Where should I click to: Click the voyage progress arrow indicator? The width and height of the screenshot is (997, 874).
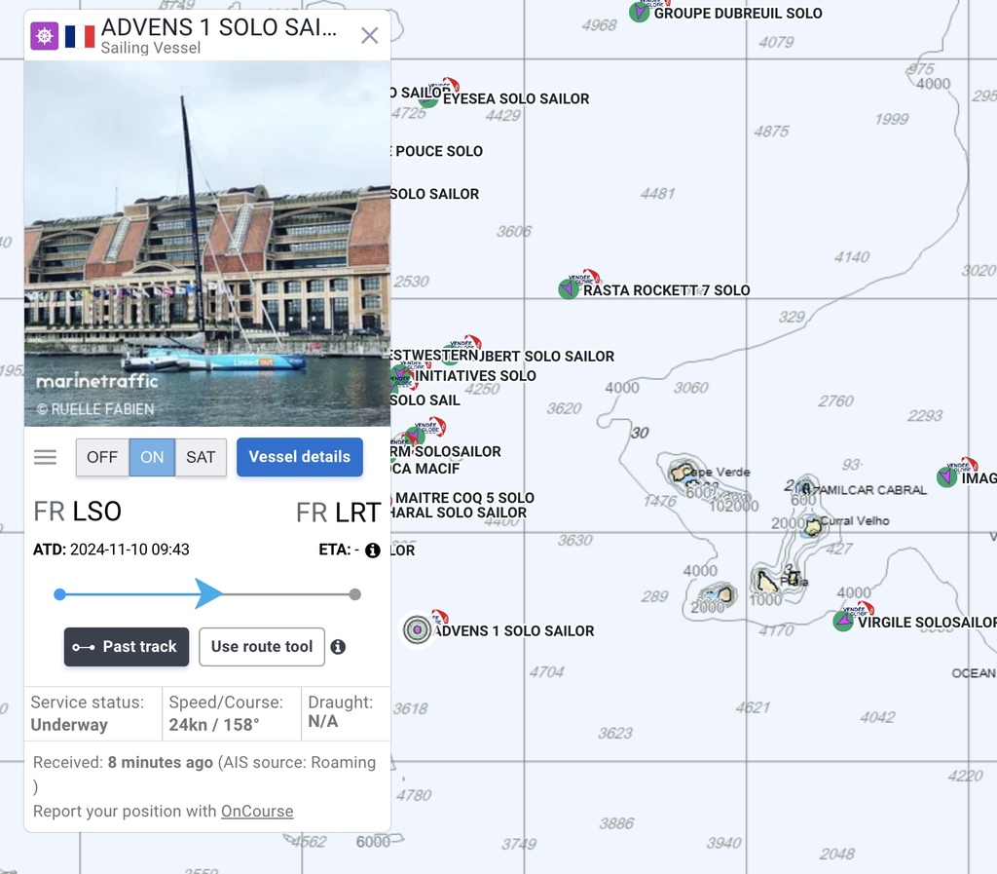tap(208, 594)
